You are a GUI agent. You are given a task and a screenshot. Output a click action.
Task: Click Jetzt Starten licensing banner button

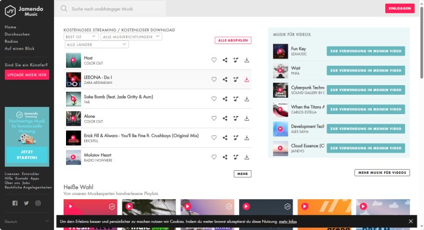pos(27,155)
